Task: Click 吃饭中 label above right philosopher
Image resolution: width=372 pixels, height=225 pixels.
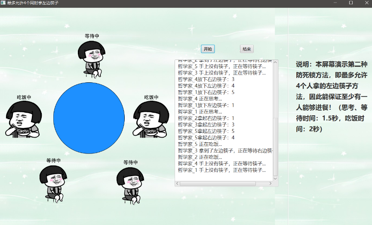Action: coord(151,97)
